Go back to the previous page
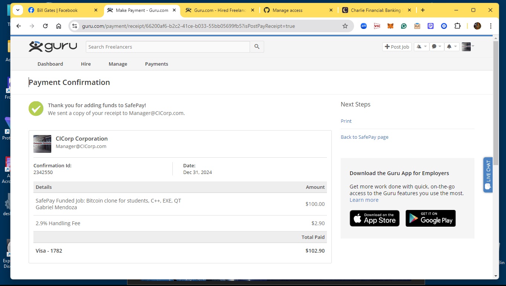This screenshot has width=506, height=286. 19,26
